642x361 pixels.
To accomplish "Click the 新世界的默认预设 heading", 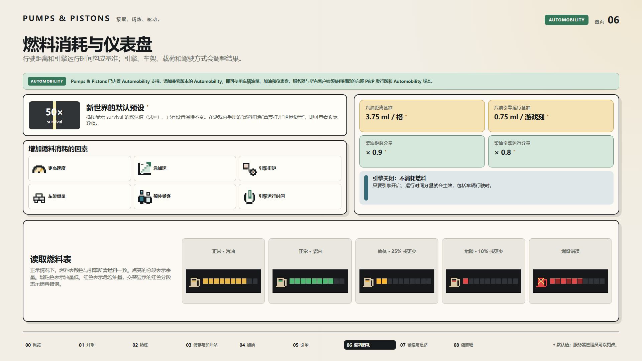I will (115, 108).
